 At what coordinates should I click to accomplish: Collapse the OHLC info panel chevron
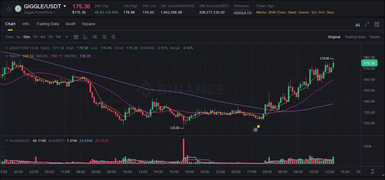tap(6, 48)
